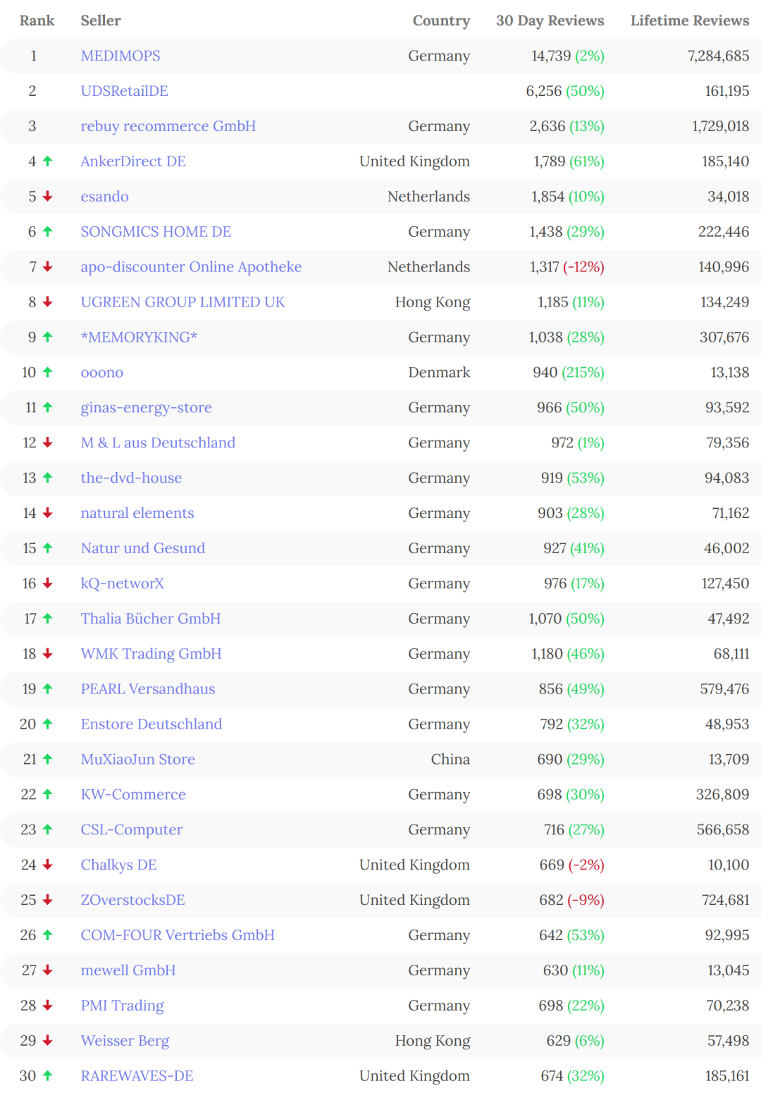Click the ooono seller link
The width and height of the screenshot is (761, 1093).
tap(102, 372)
